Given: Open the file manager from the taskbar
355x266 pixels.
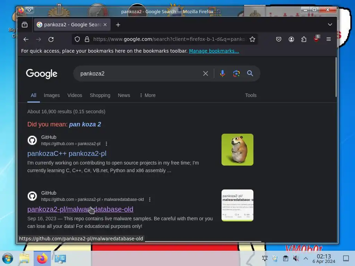Looking at the screenshot, I should click(x=24, y=258).
